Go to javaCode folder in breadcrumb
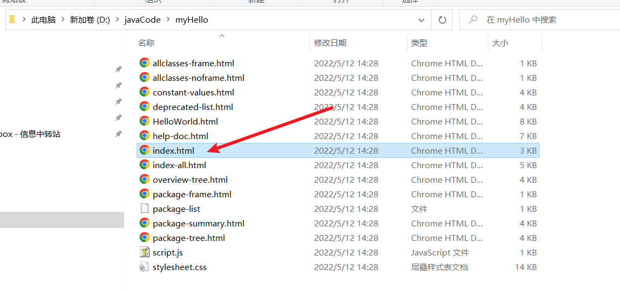 coord(142,20)
